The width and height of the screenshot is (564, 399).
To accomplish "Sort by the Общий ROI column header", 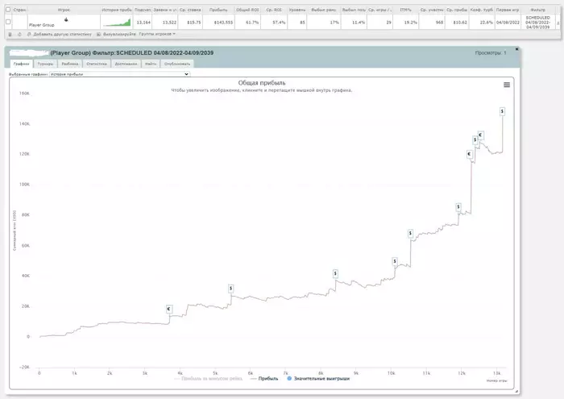I will point(247,10).
